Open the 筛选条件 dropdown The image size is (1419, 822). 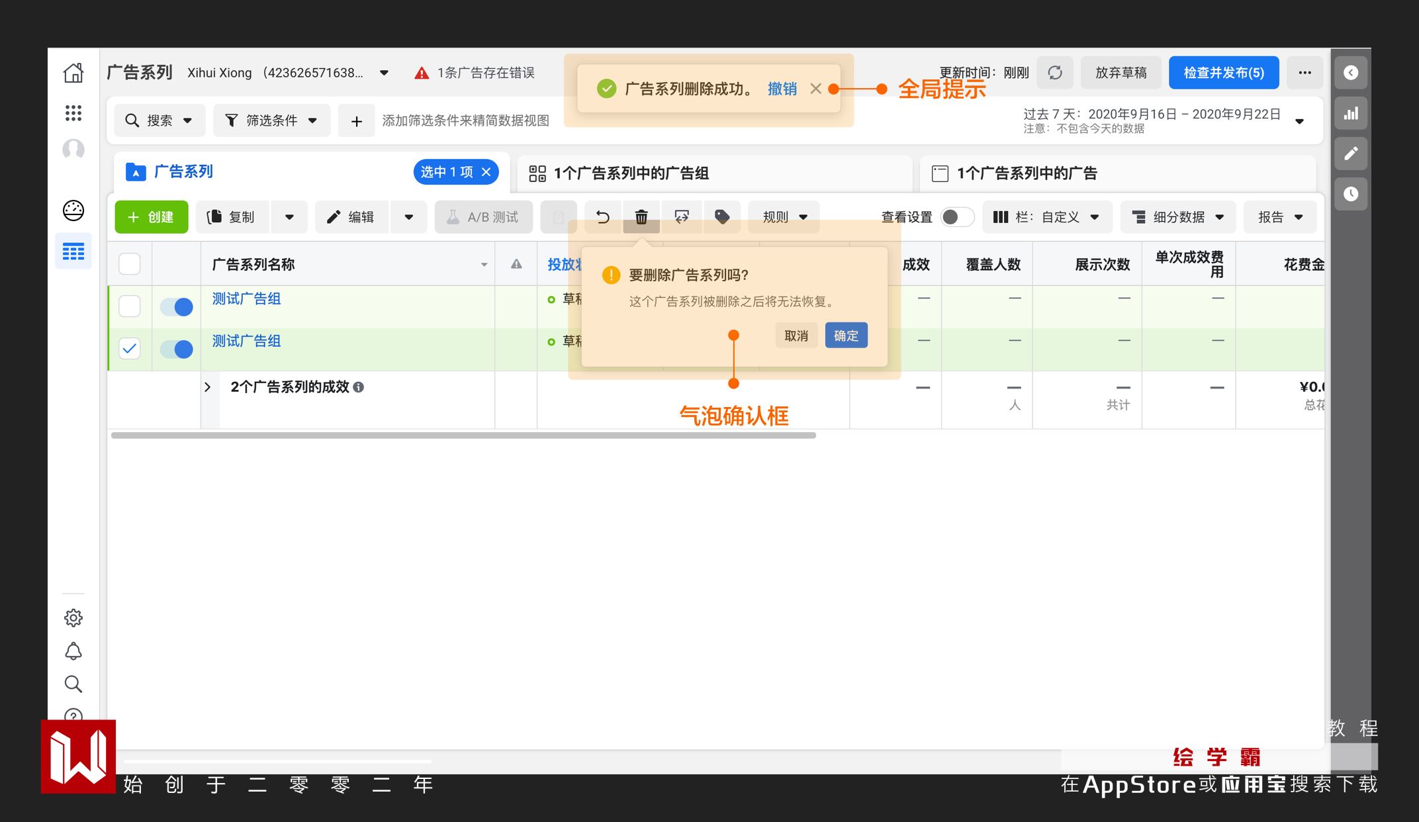point(271,120)
